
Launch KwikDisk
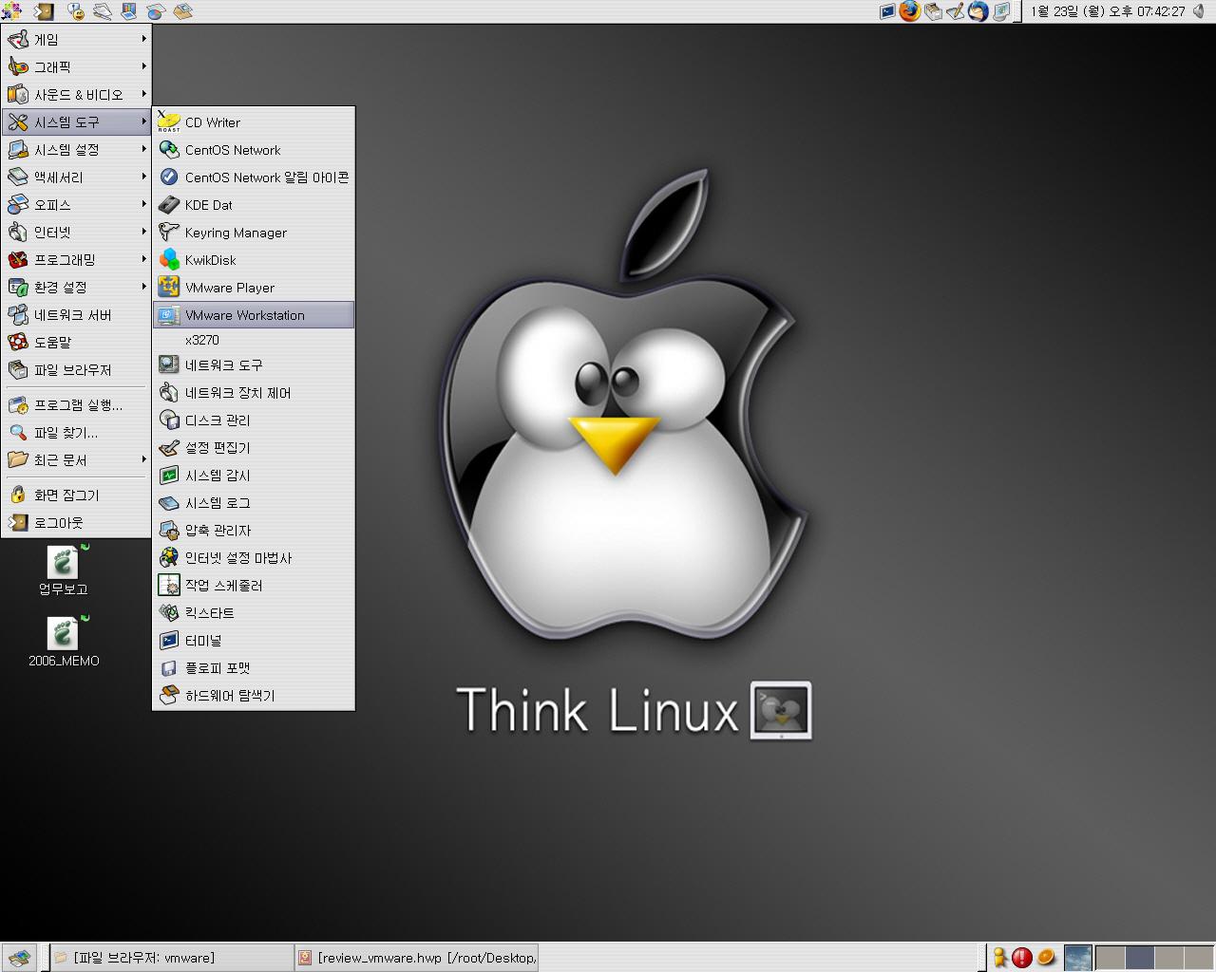[x=254, y=259]
